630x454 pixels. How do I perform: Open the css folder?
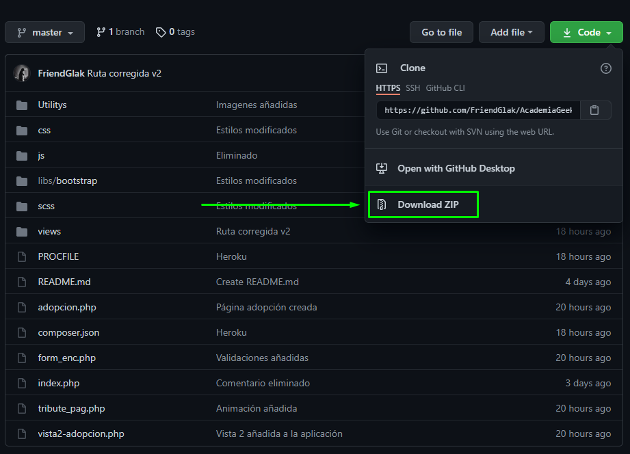(x=44, y=130)
